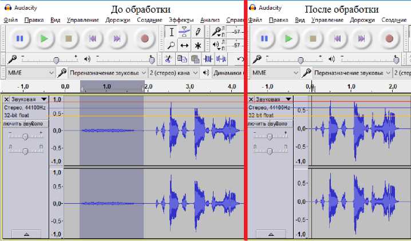Click the Paste icon in edit toolbar
Image resolution: width=411 pixels, height=241 pixels.
point(195,60)
